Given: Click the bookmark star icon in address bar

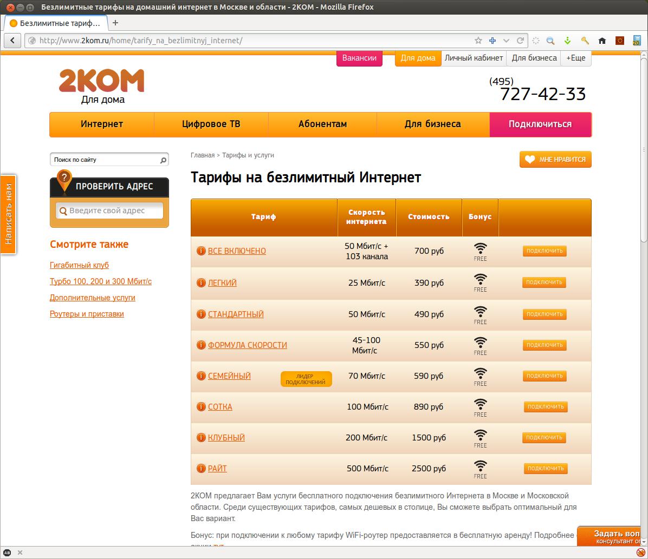Looking at the screenshot, I should tap(478, 41).
